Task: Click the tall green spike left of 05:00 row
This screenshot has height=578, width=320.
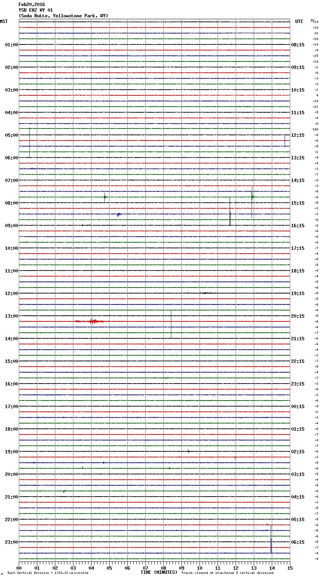Action: coord(30,142)
